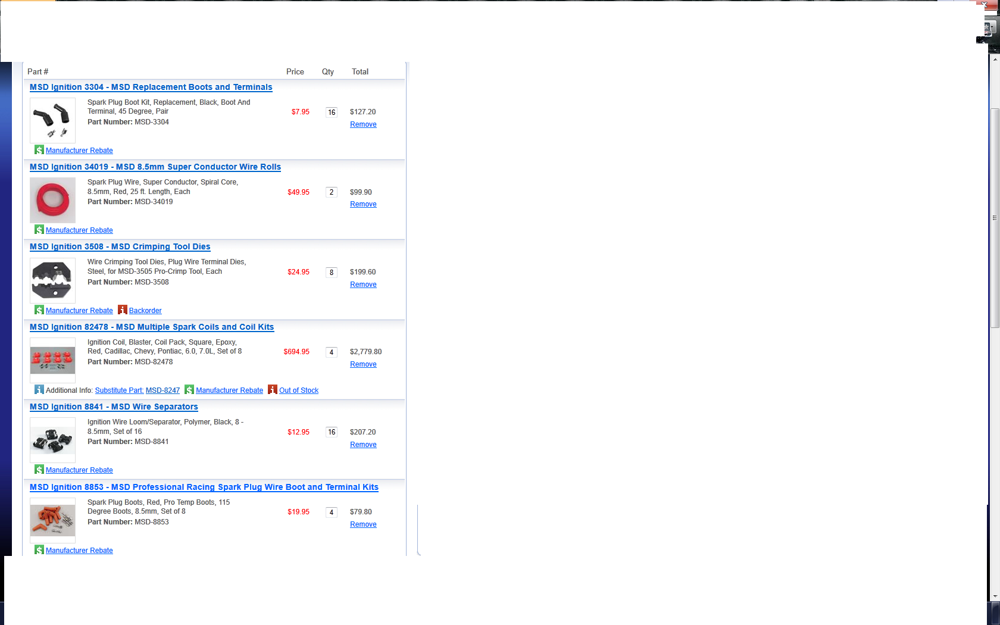Click the quantity field for MSD-3304 boot kit
Image resolution: width=1000 pixels, height=625 pixels.
tap(332, 112)
